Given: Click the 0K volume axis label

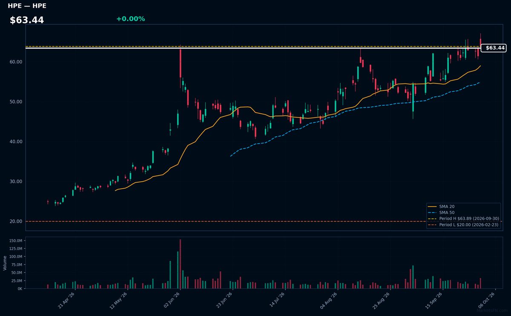Looking at the screenshot, I should 20,289.
